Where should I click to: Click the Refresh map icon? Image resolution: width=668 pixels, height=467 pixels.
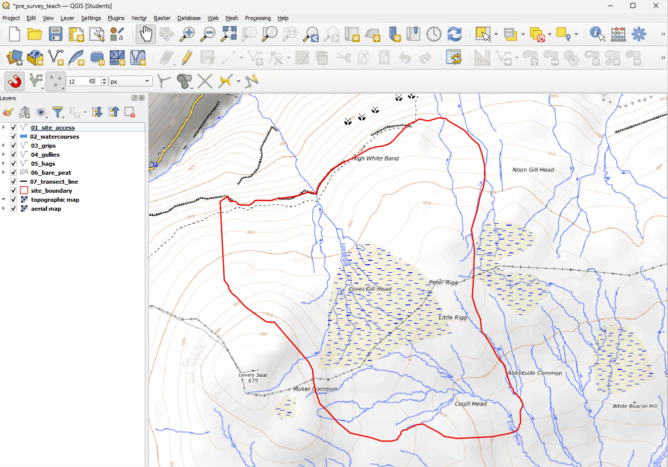(454, 35)
